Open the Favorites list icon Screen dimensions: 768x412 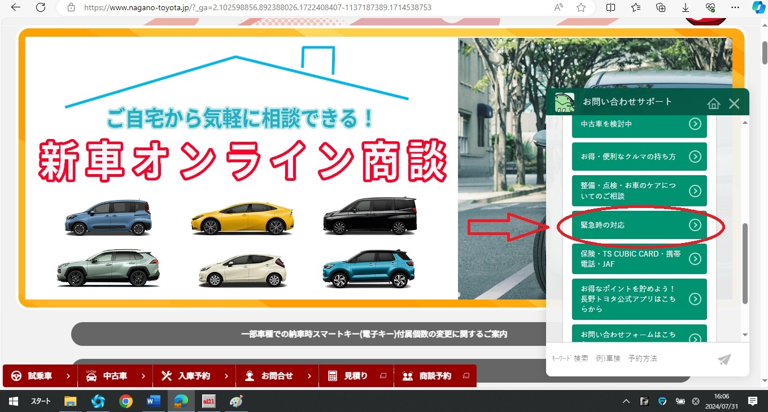636,7
